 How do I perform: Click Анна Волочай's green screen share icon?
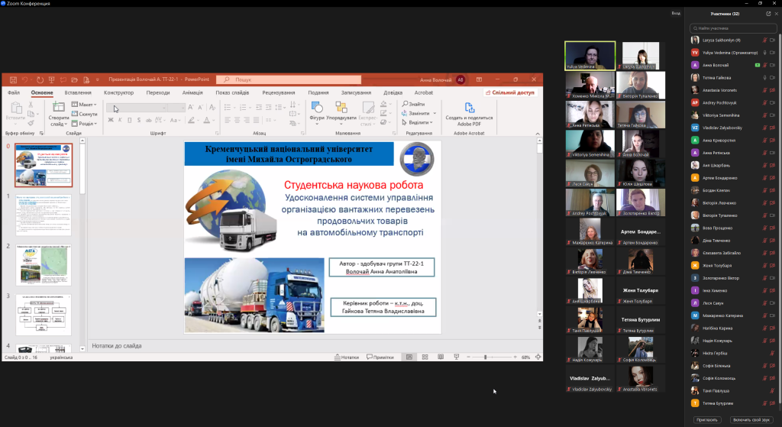point(758,65)
